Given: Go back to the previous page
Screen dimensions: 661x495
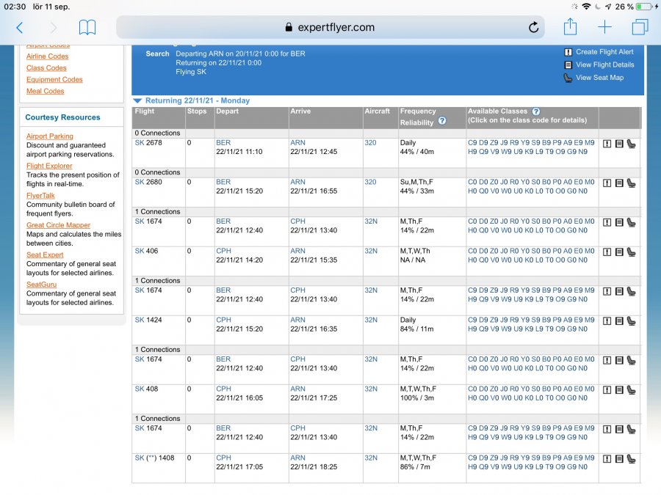Looking at the screenshot, I should (x=19, y=28).
